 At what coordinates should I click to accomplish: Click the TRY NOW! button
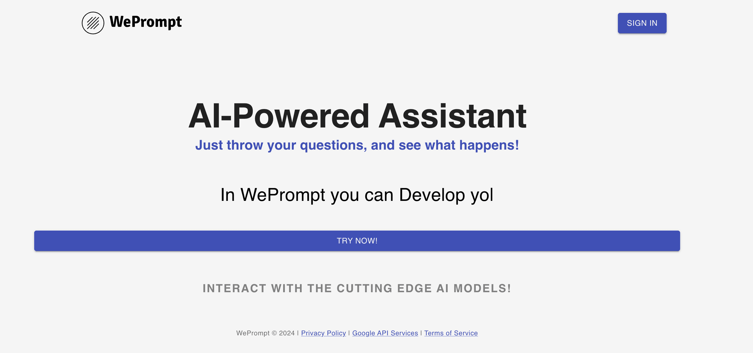(357, 241)
